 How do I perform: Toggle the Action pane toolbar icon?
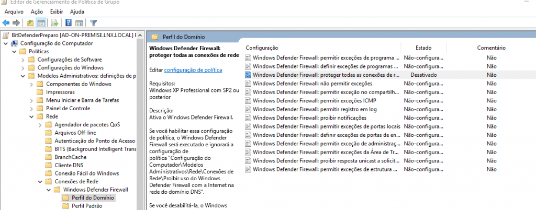coord(79,23)
